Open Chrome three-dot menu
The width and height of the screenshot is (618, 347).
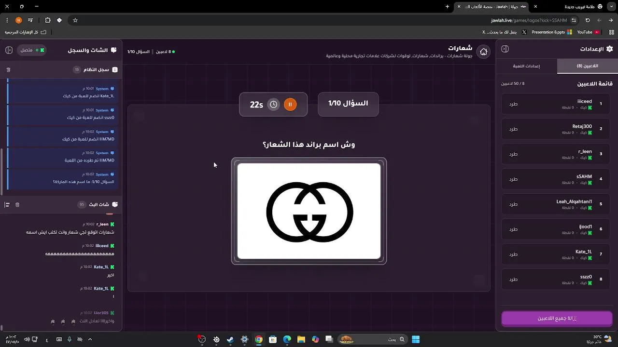7,20
